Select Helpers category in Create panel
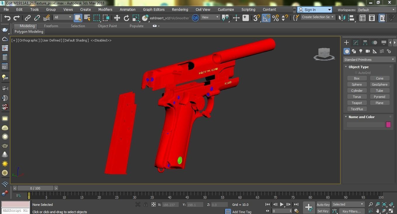 (375, 51)
